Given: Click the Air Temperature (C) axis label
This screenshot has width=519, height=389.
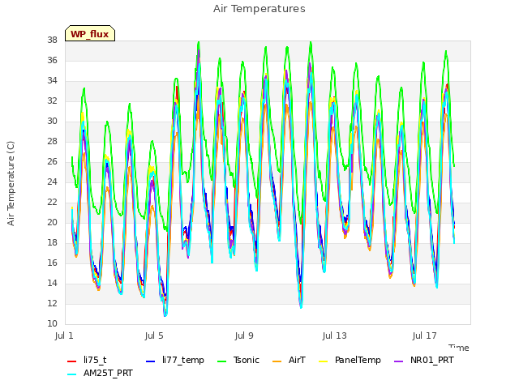Looking at the screenshot, I should (x=11, y=184).
